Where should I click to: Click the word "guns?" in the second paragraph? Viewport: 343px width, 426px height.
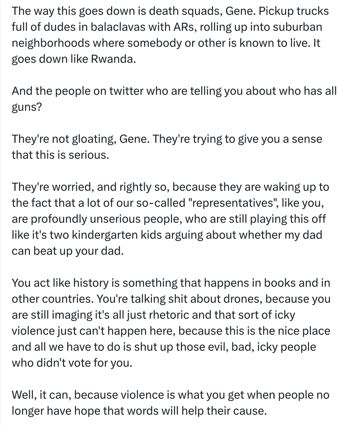point(27,107)
